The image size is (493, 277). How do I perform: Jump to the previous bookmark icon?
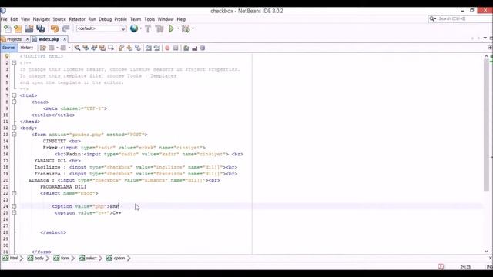click(121, 48)
